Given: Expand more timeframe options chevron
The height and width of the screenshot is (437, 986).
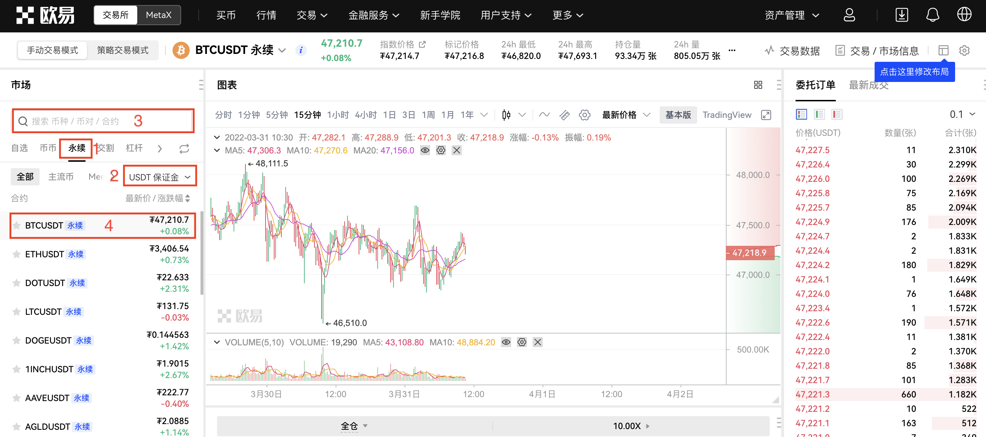Looking at the screenshot, I should coord(484,115).
